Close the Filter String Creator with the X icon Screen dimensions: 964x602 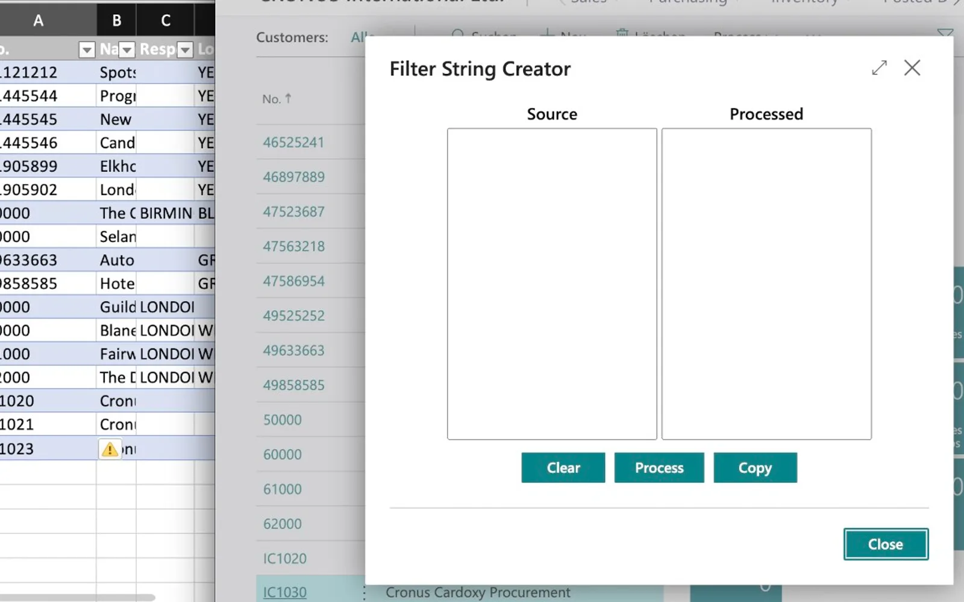tap(912, 67)
